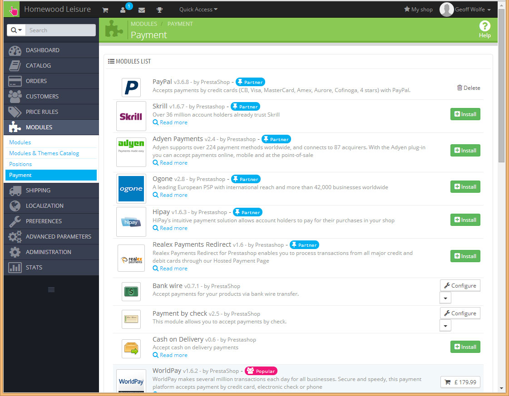Open the My shop link
Image resolution: width=509 pixels, height=396 pixels.
tap(418, 10)
